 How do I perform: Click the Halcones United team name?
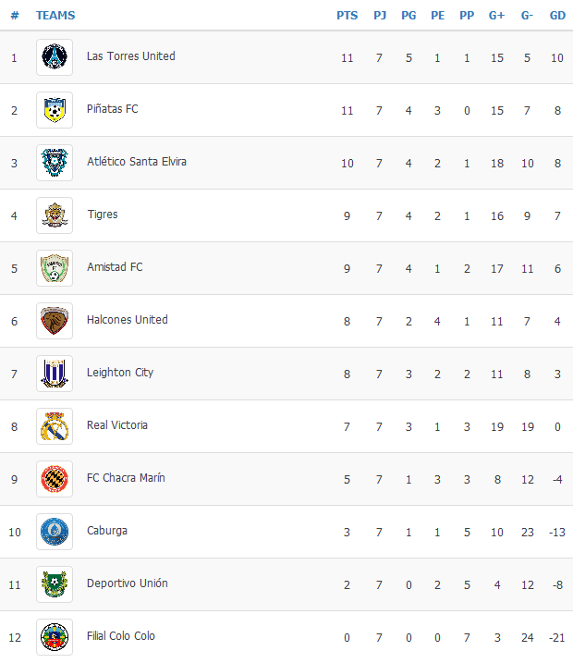coord(128,320)
